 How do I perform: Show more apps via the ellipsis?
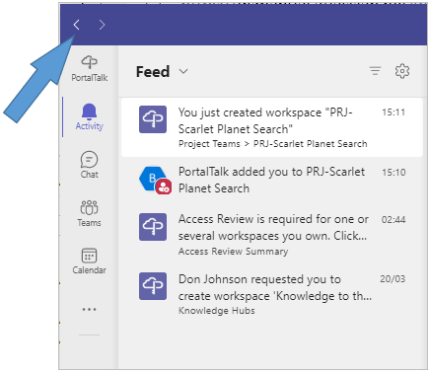click(x=90, y=310)
